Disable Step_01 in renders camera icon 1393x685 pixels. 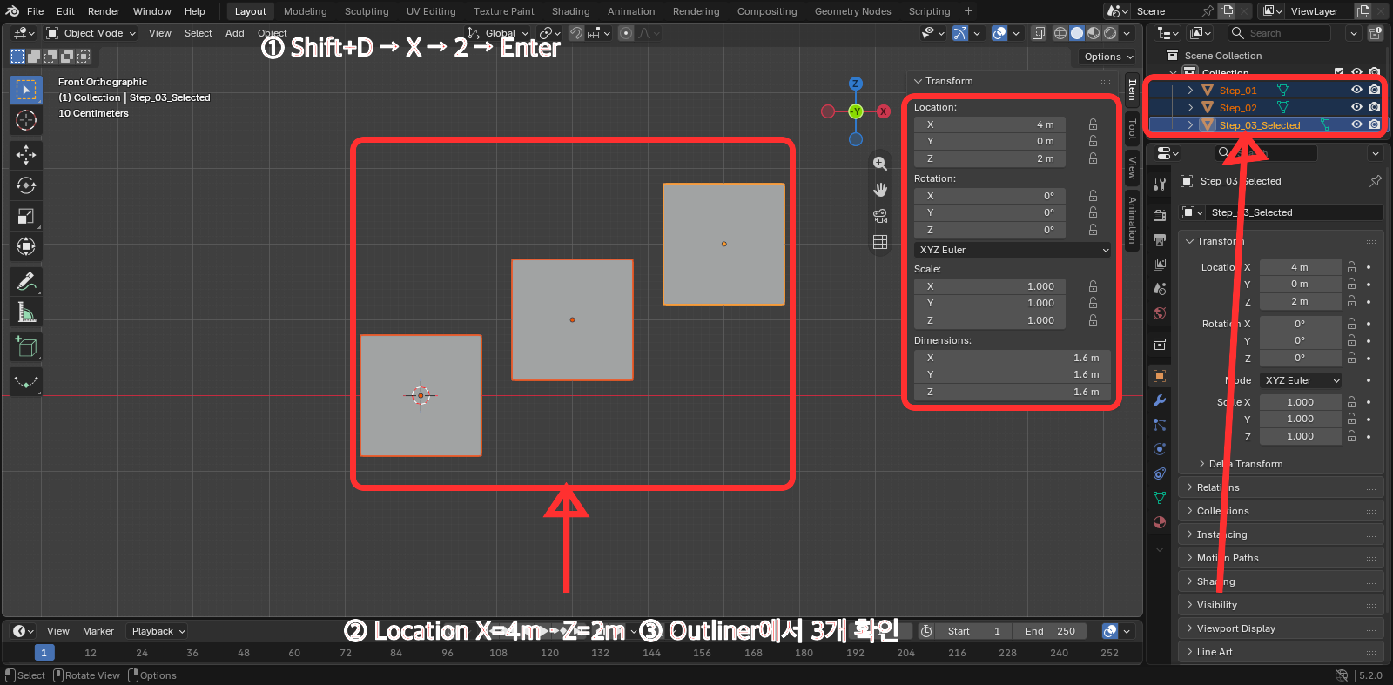click(1374, 90)
